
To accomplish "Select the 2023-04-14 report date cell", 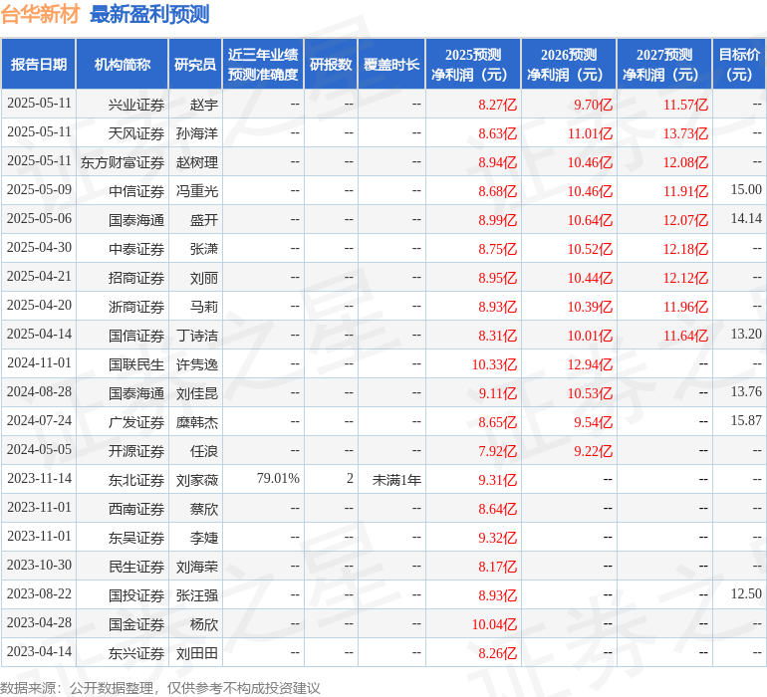I will click(x=39, y=652).
